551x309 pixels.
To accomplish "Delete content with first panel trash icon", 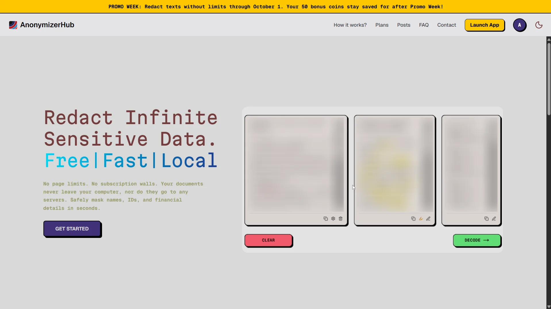I will pos(341,219).
